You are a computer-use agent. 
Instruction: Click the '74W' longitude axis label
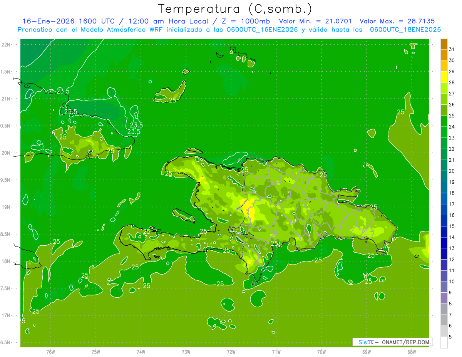click(141, 352)
